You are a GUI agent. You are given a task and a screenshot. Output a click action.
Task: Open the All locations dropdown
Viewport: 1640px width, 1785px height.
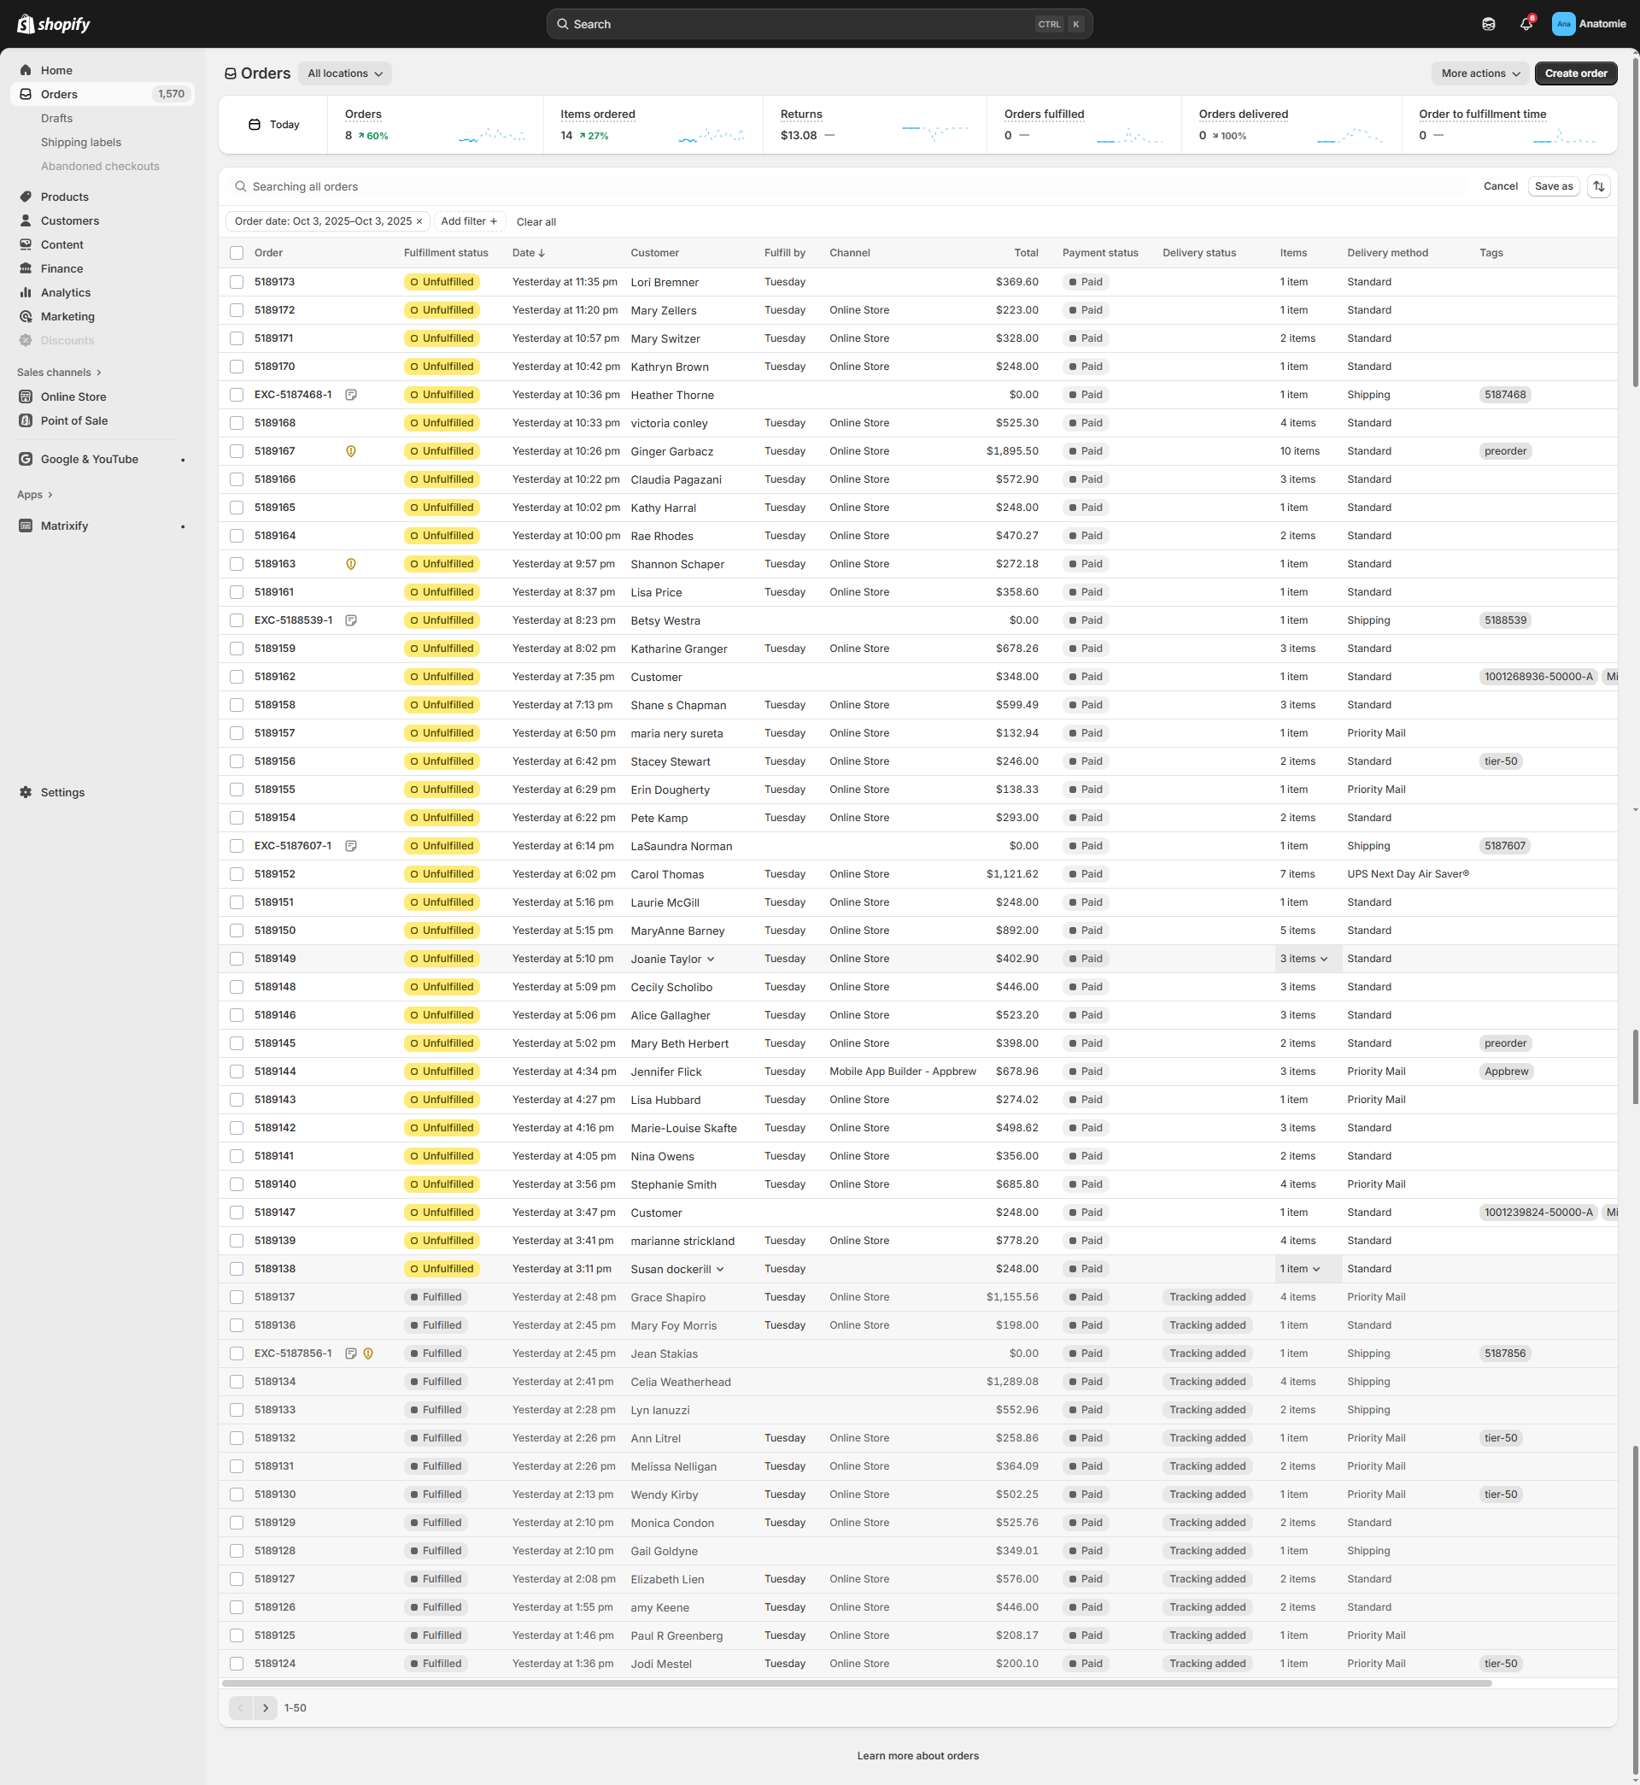click(x=344, y=73)
